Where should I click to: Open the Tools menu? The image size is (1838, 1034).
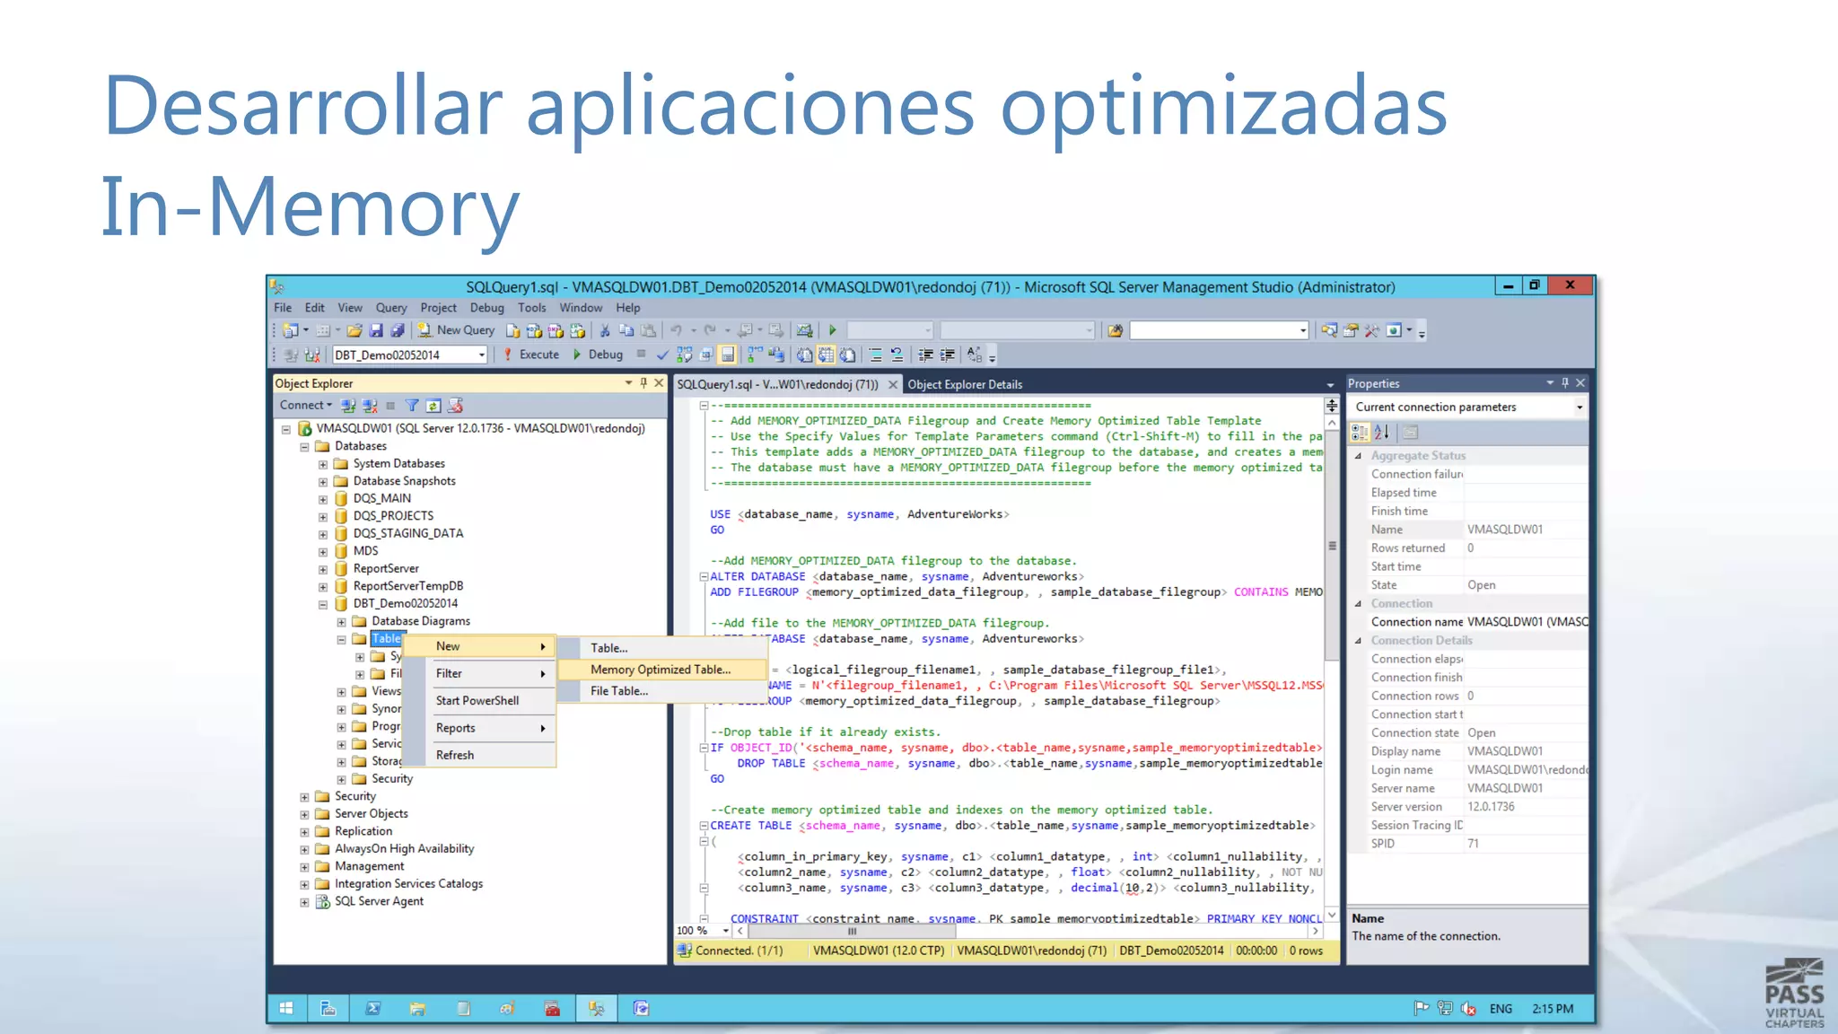point(531,308)
